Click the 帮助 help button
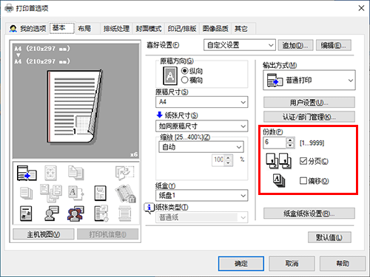 (343, 264)
